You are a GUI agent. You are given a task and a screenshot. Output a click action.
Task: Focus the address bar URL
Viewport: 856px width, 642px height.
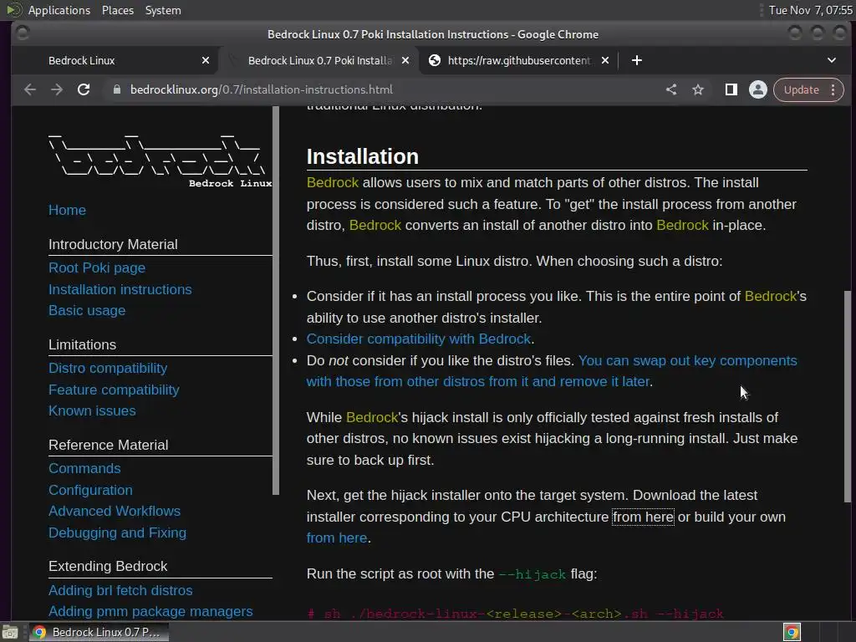coord(261,89)
